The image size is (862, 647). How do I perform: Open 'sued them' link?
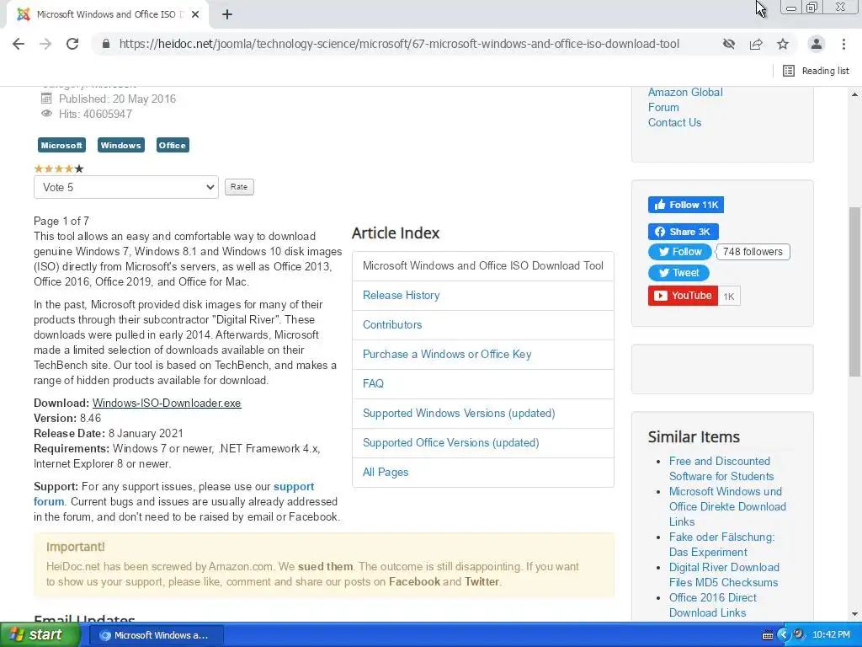click(x=326, y=567)
